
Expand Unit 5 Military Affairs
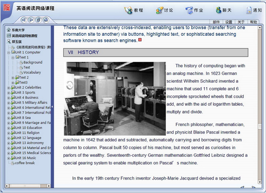click(x=8, y=103)
